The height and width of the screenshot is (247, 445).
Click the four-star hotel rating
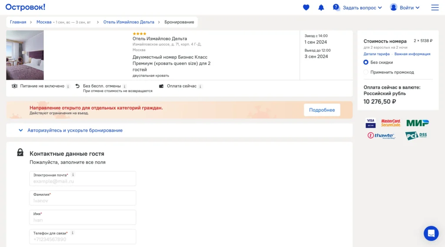pos(139,33)
